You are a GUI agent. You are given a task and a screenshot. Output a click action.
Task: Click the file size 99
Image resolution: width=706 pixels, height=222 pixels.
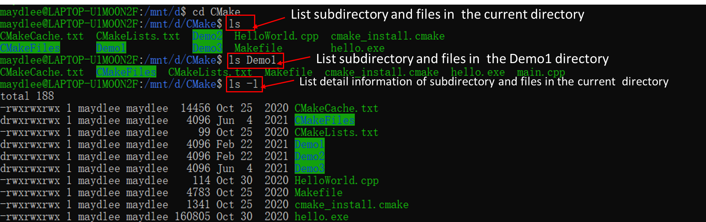tap(204, 132)
